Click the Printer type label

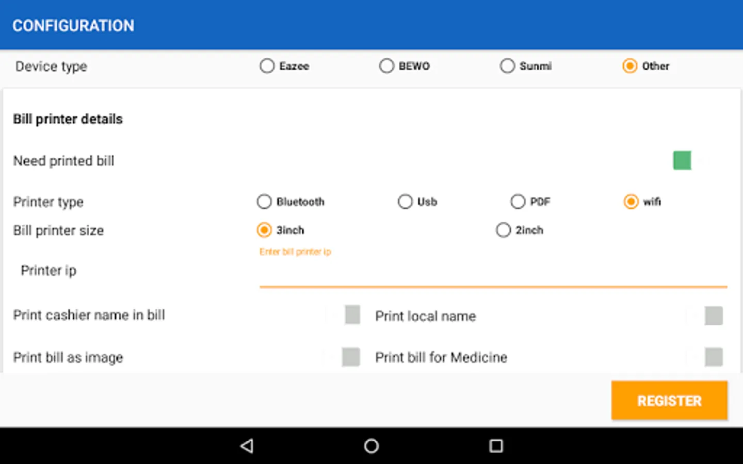tap(48, 202)
